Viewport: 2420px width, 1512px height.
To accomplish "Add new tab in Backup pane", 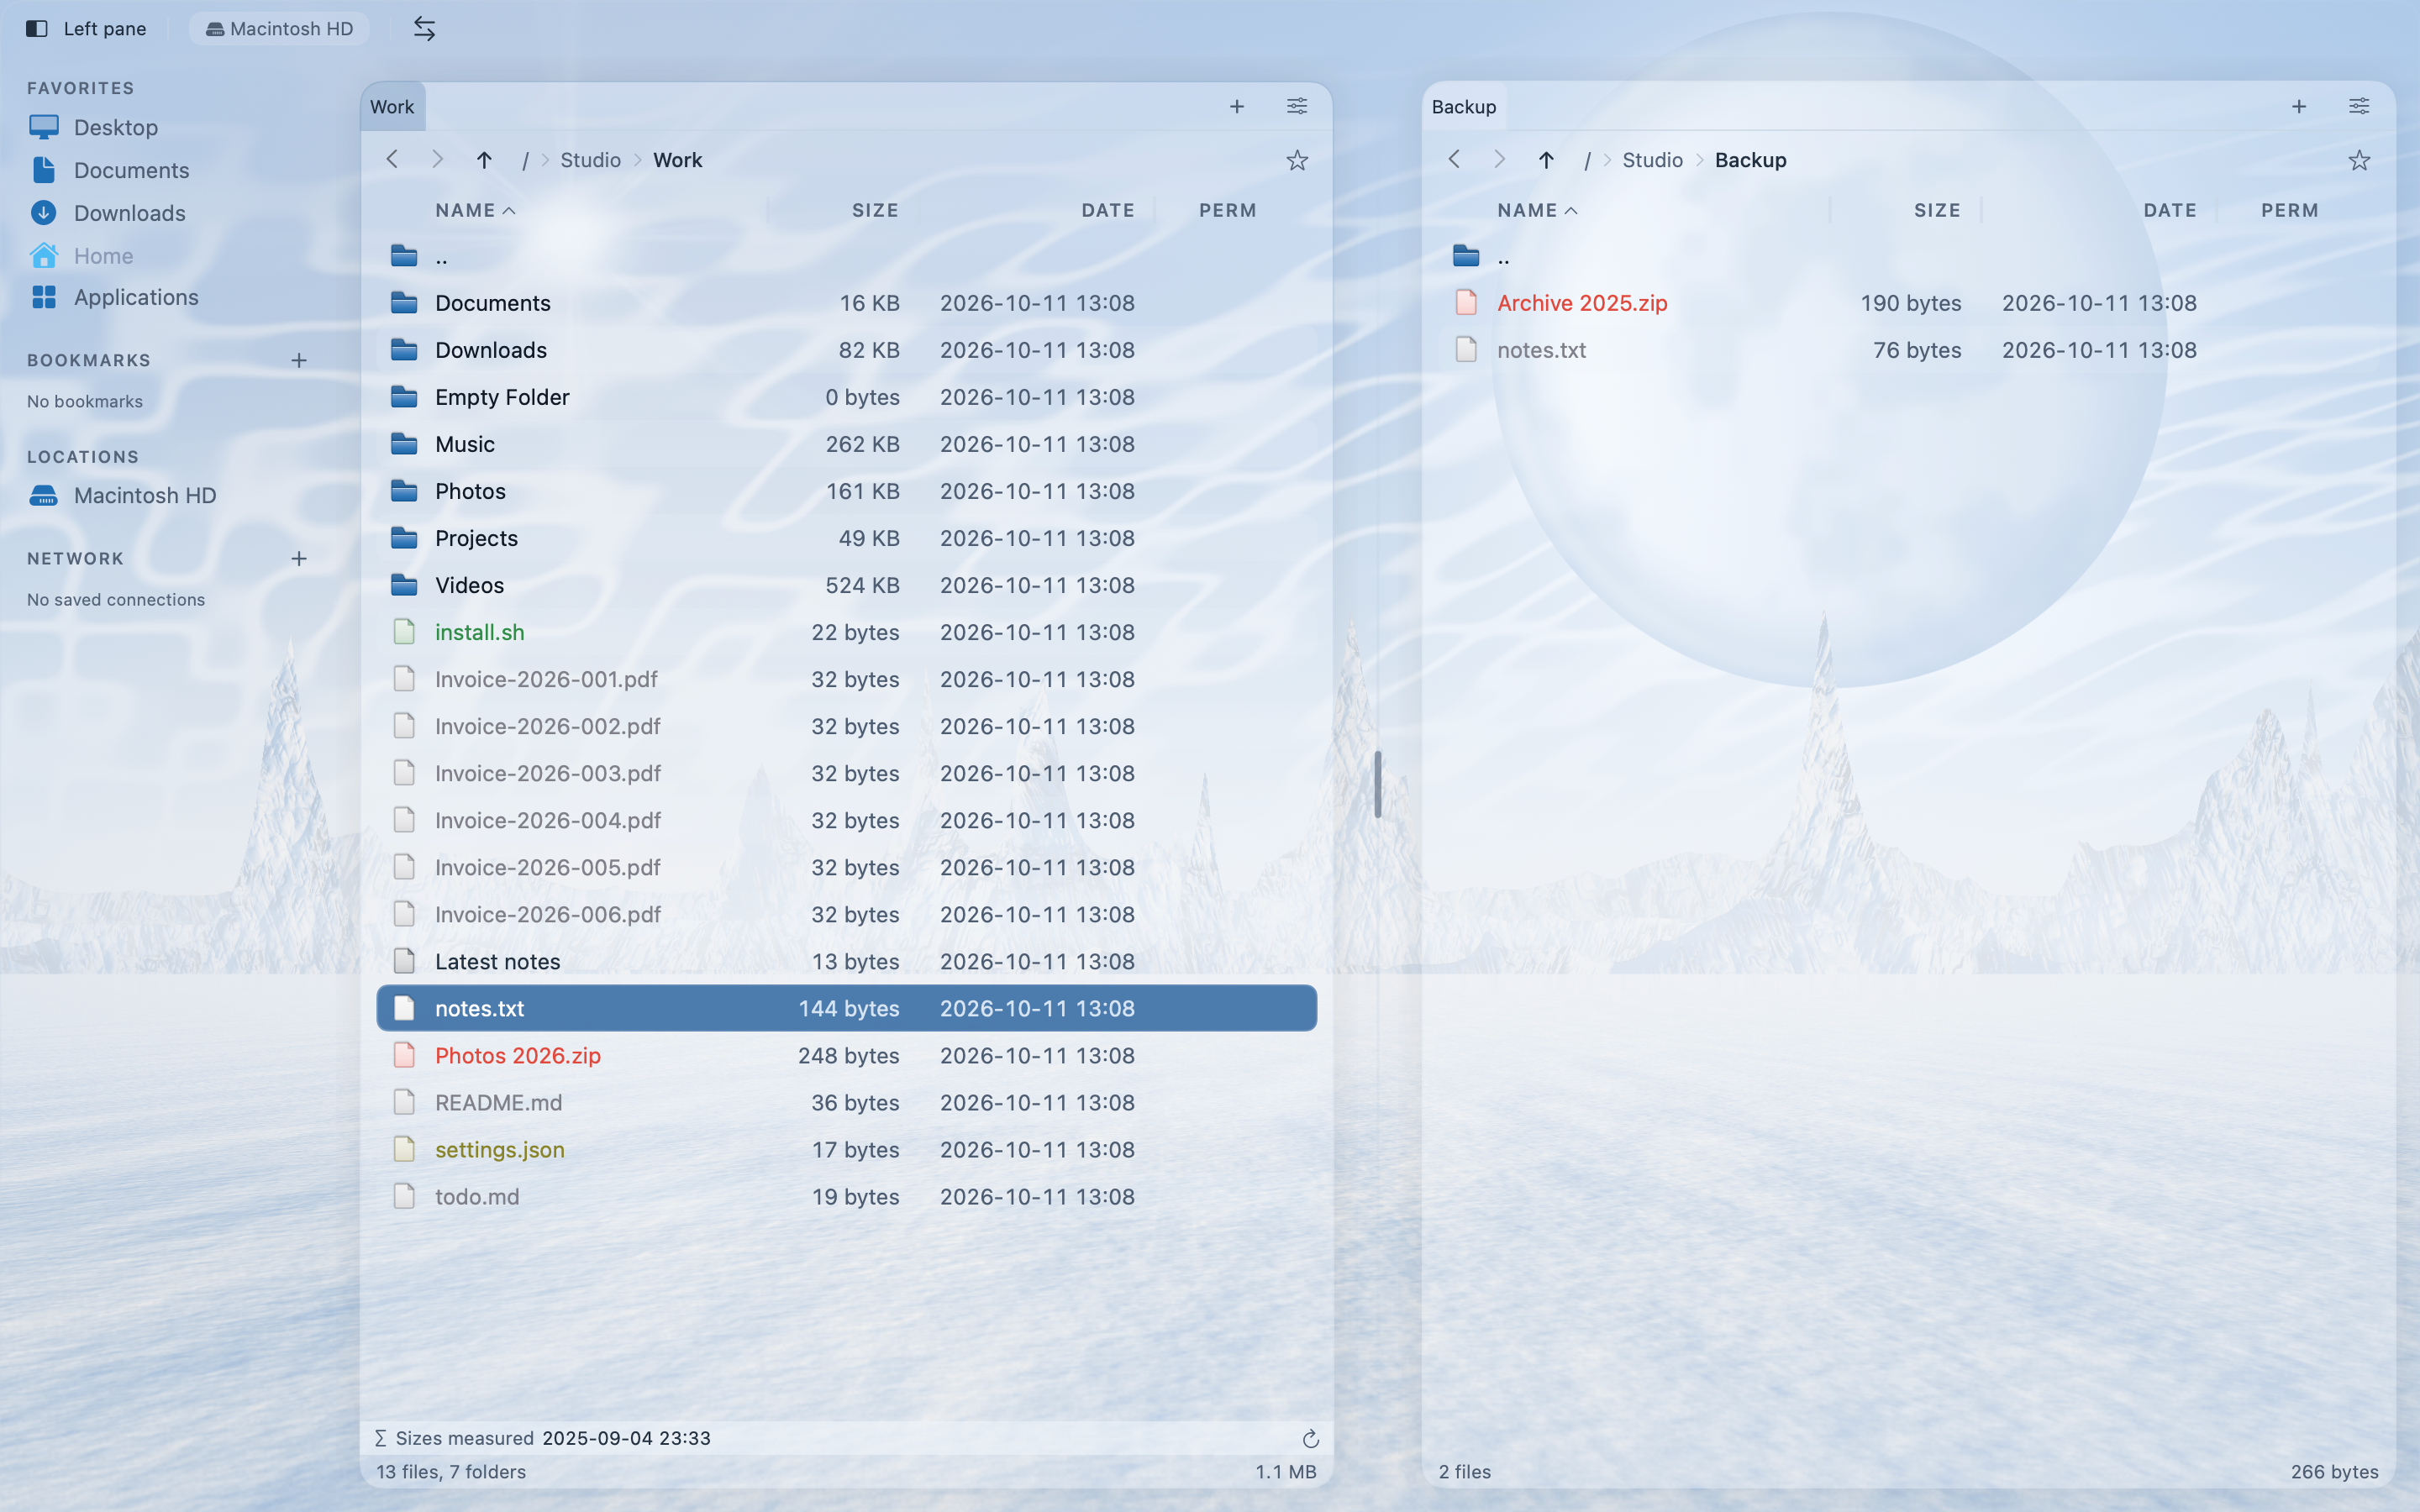I will pyautogui.click(x=2299, y=106).
